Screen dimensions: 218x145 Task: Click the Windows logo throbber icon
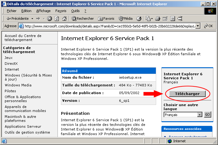210,11
